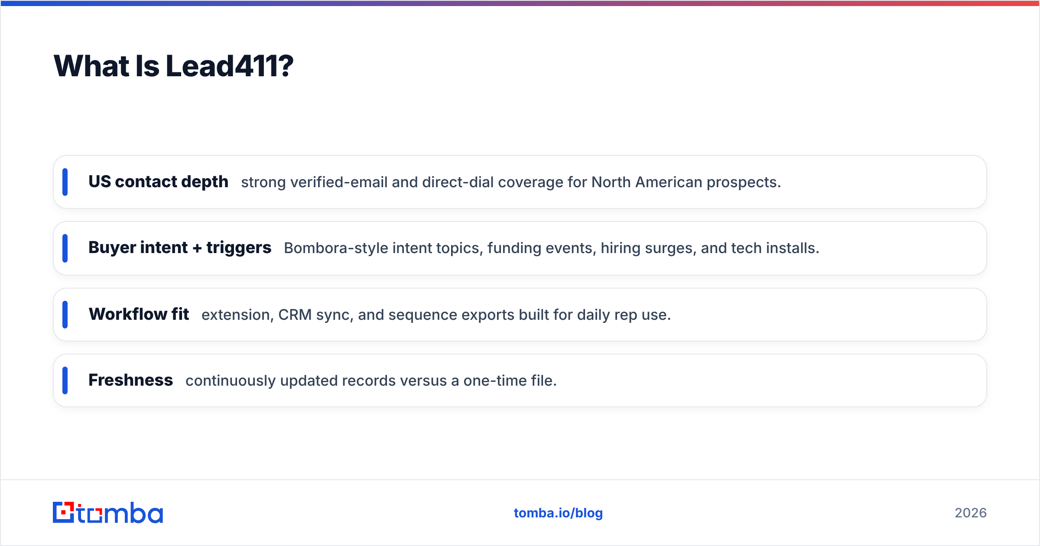Click the red square tomba logo mark
This screenshot has height=546, width=1040.
tap(64, 513)
